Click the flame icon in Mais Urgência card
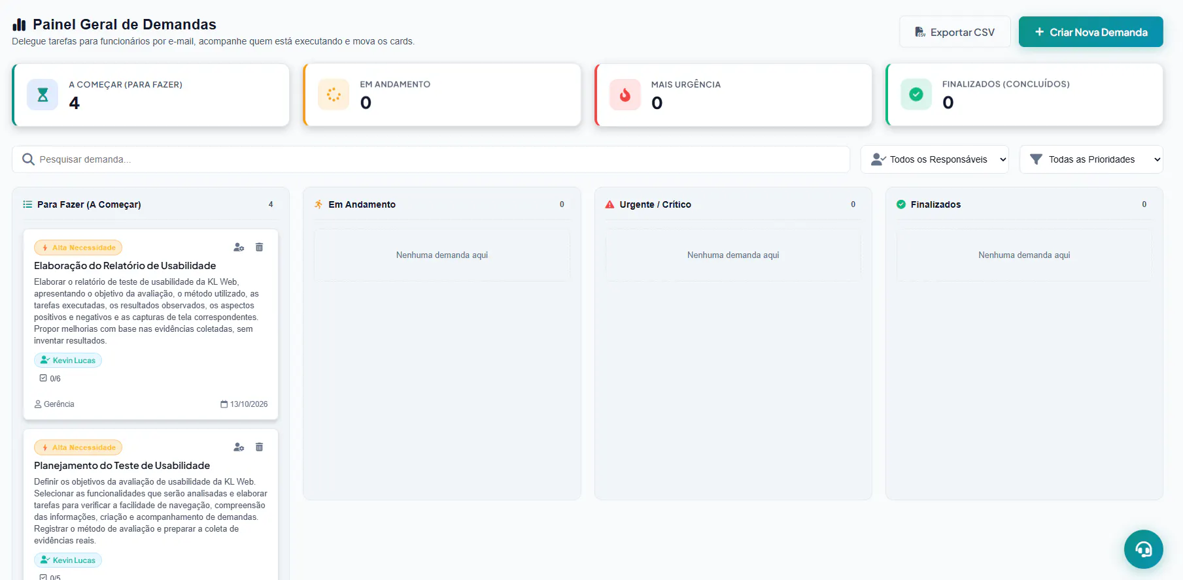Viewport: 1183px width, 580px height. tap(625, 95)
